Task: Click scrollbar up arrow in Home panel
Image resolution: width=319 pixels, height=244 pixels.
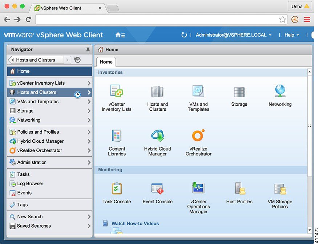Action: pos(310,72)
